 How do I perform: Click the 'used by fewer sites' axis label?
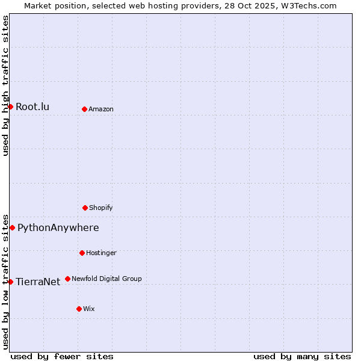click(62, 356)
